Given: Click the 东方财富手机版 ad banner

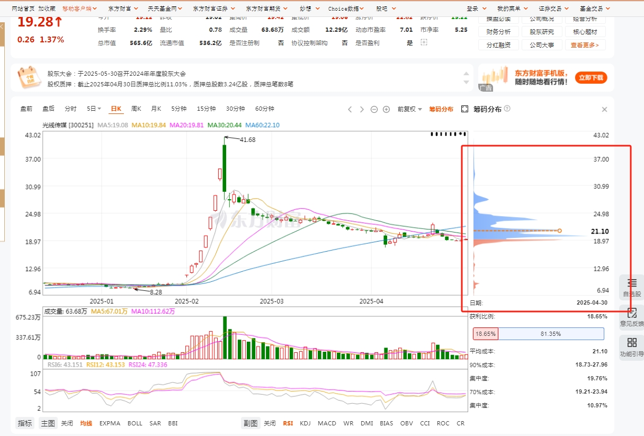Looking at the screenshot, I should tap(546, 77).
